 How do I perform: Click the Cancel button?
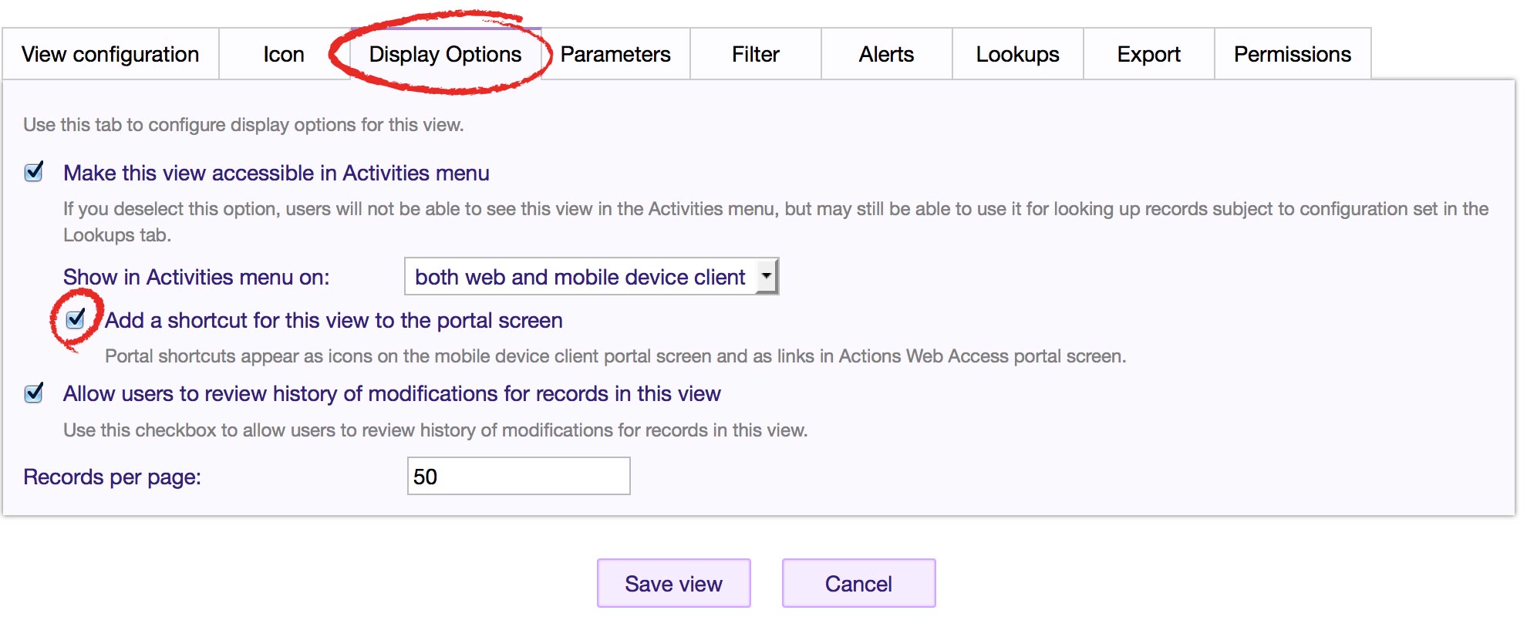859,583
